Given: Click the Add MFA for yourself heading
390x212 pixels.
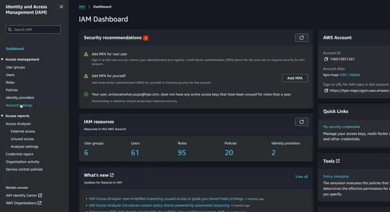Looking at the screenshot, I should pyautogui.click(x=109, y=76).
